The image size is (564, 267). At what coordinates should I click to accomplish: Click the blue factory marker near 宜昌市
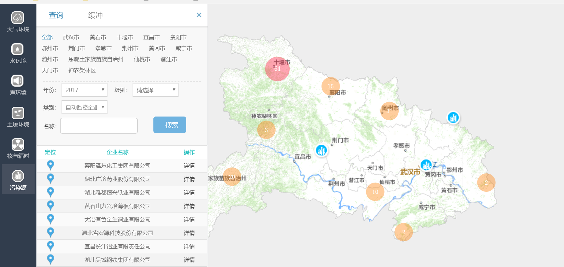[x=321, y=150]
